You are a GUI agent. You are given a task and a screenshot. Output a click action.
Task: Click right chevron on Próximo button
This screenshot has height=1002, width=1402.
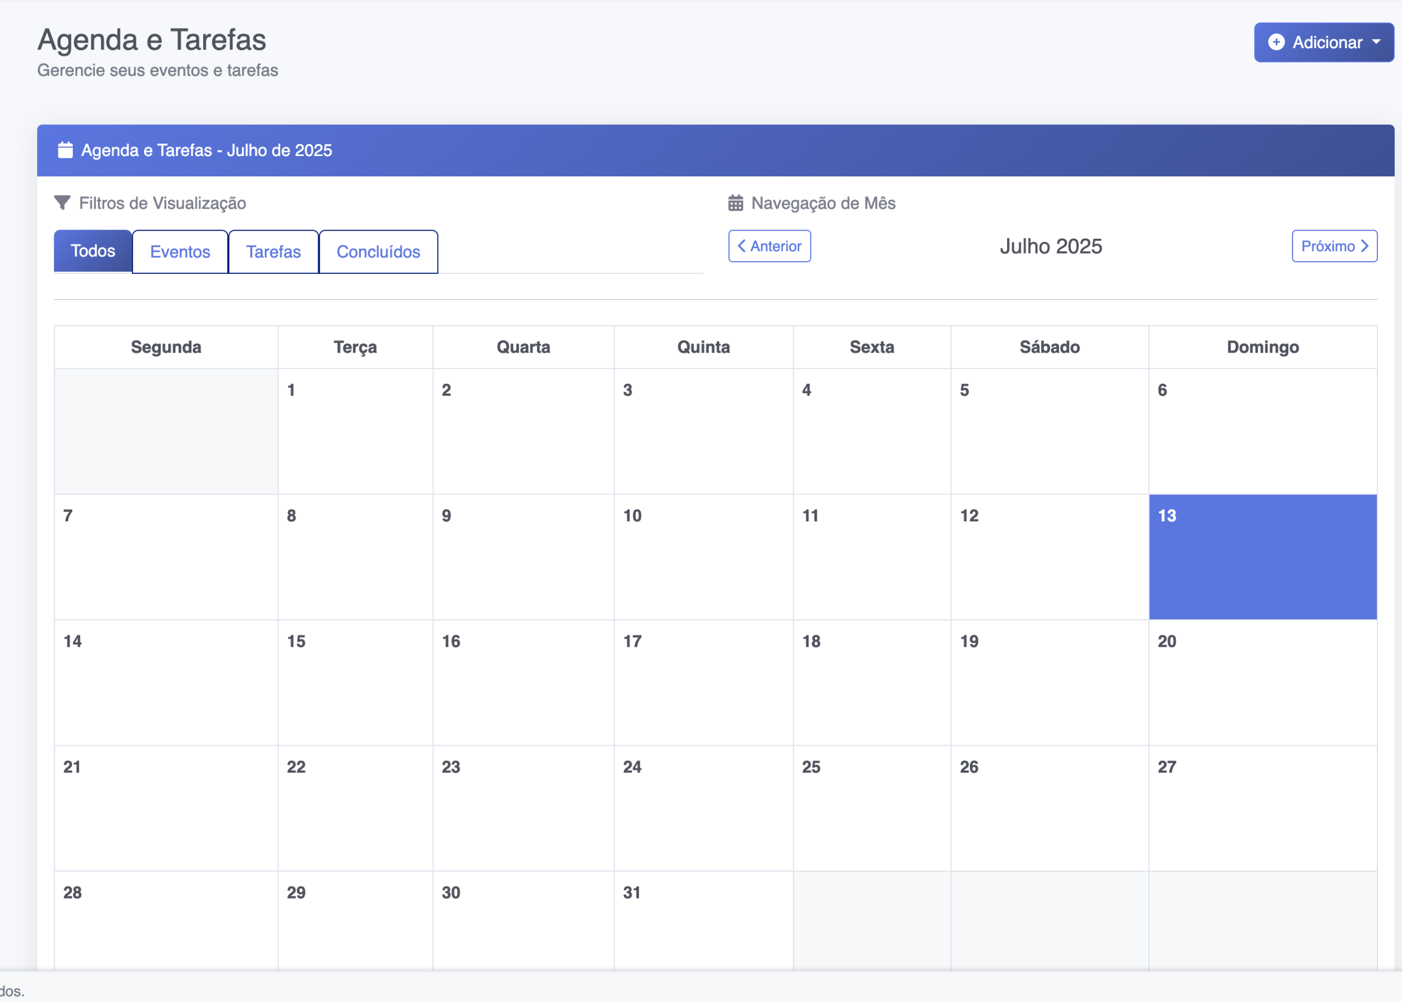tap(1364, 245)
